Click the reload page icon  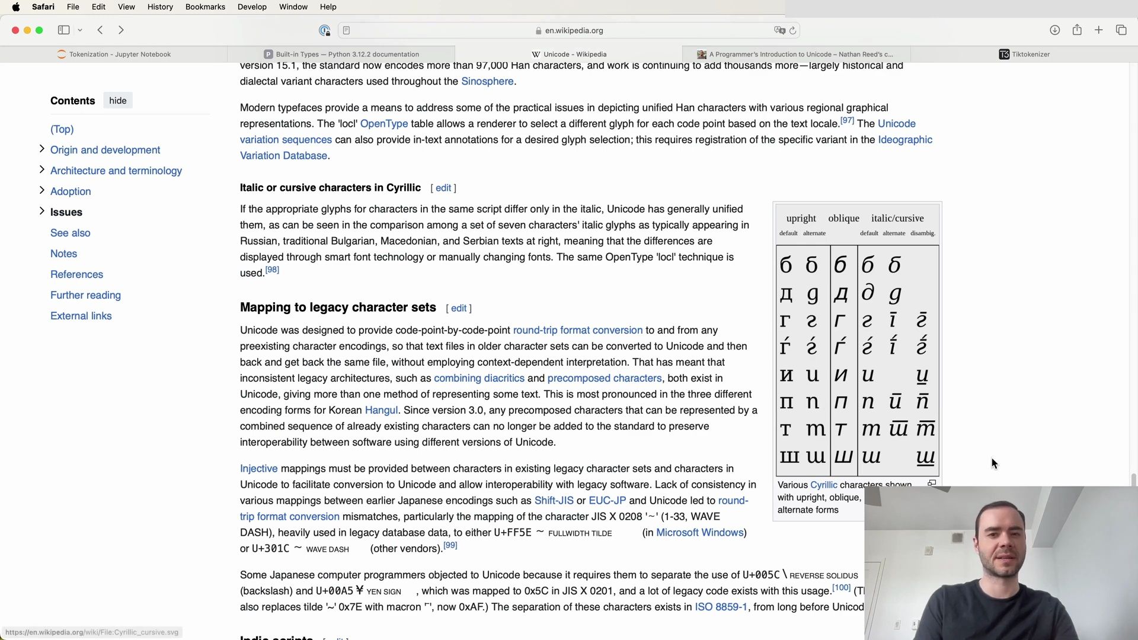(x=793, y=30)
